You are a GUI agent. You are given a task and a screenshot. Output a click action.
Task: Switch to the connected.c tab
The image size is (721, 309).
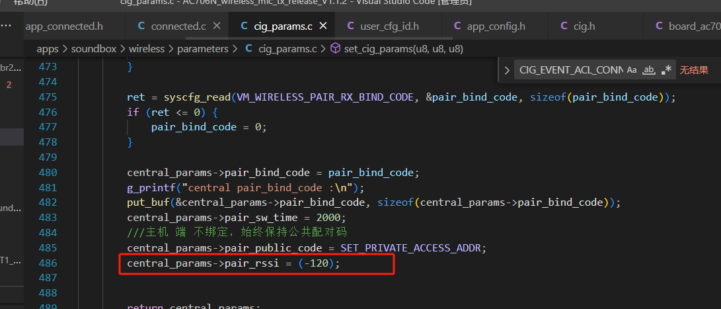click(178, 26)
